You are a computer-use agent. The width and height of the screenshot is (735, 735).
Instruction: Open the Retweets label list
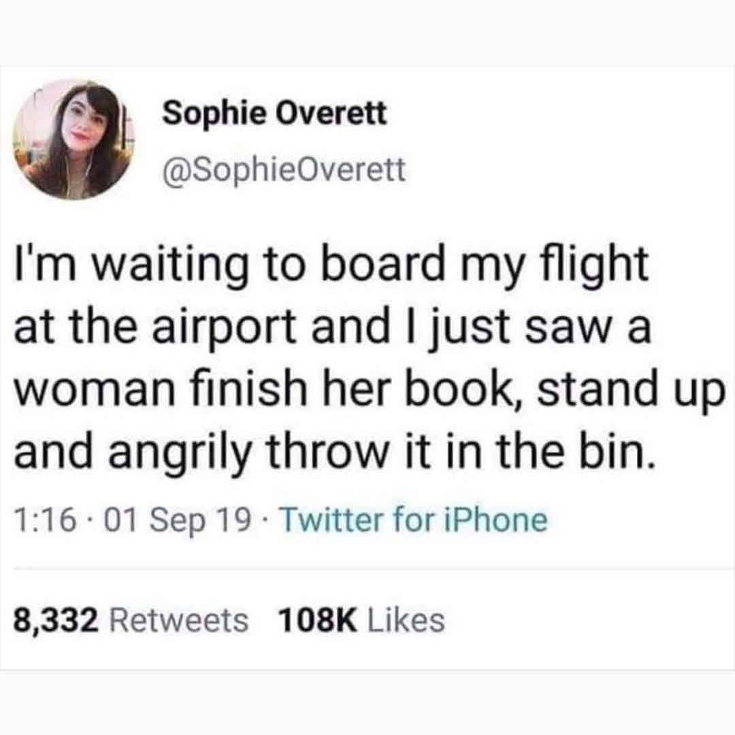click(178, 621)
